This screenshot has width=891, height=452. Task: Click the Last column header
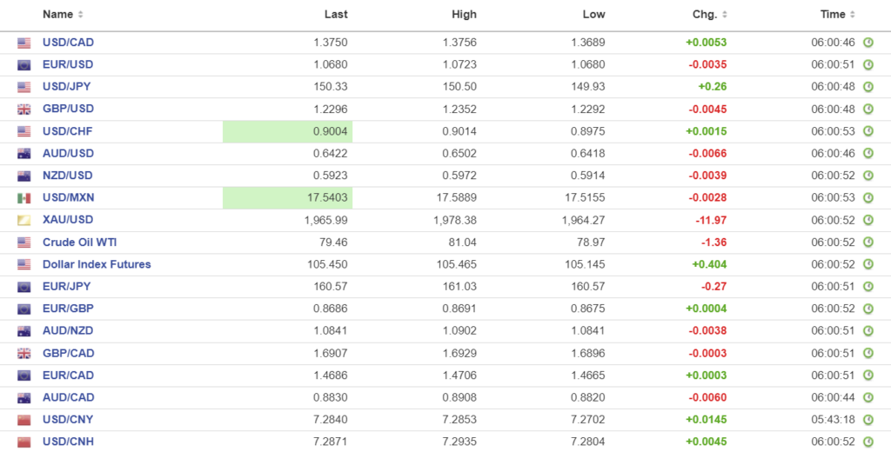(x=336, y=14)
